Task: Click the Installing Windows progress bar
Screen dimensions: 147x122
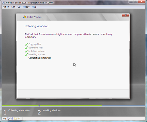Action: point(92,105)
